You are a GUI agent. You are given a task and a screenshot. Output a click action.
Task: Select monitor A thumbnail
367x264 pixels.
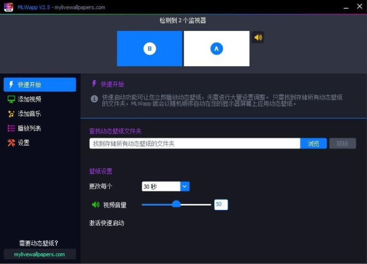click(217, 49)
